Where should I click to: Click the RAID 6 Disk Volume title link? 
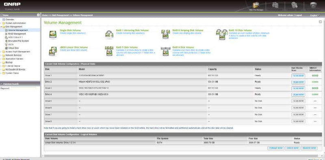[x=183, y=47]
